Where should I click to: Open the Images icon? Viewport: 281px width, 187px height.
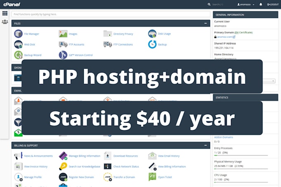pos(63,34)
